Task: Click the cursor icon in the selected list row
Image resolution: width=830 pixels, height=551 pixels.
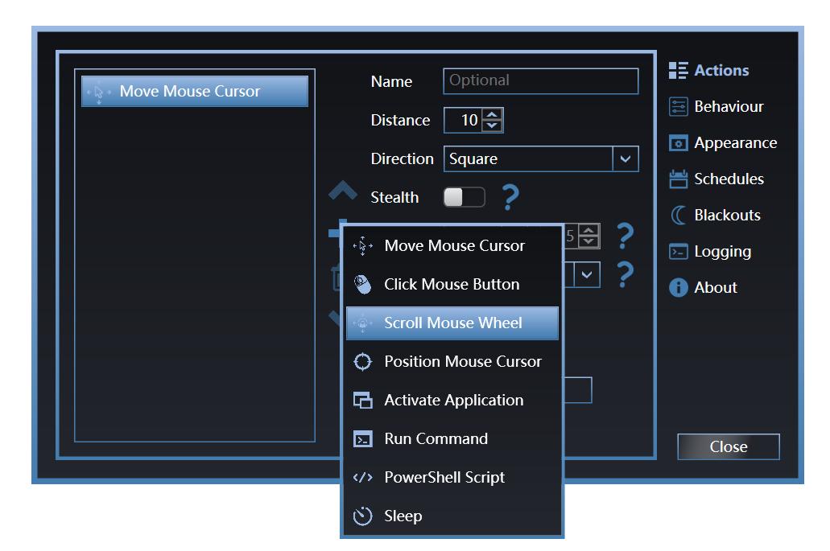Action: tap(99, 92)
